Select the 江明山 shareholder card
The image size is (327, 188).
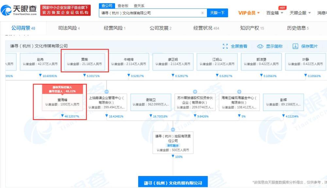217,62
